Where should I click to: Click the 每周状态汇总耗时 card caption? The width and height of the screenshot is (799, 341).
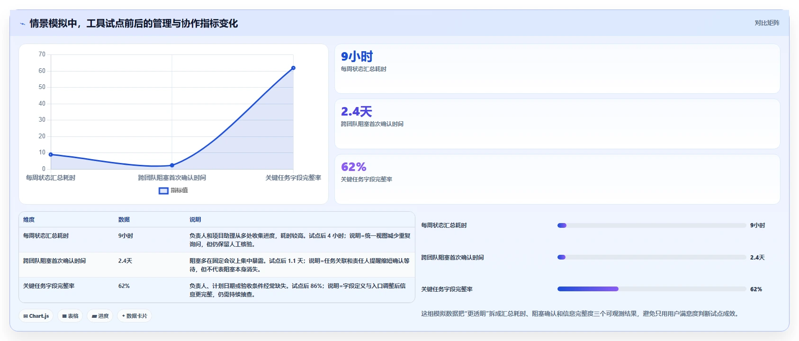364,69
